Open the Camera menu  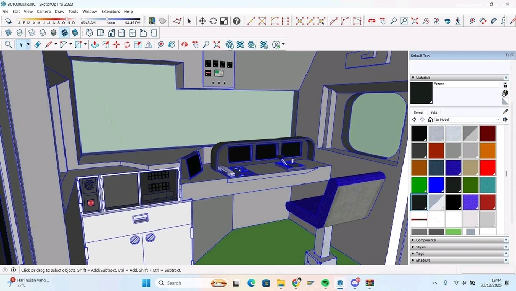pyautogui.click(x=43, y=11)
